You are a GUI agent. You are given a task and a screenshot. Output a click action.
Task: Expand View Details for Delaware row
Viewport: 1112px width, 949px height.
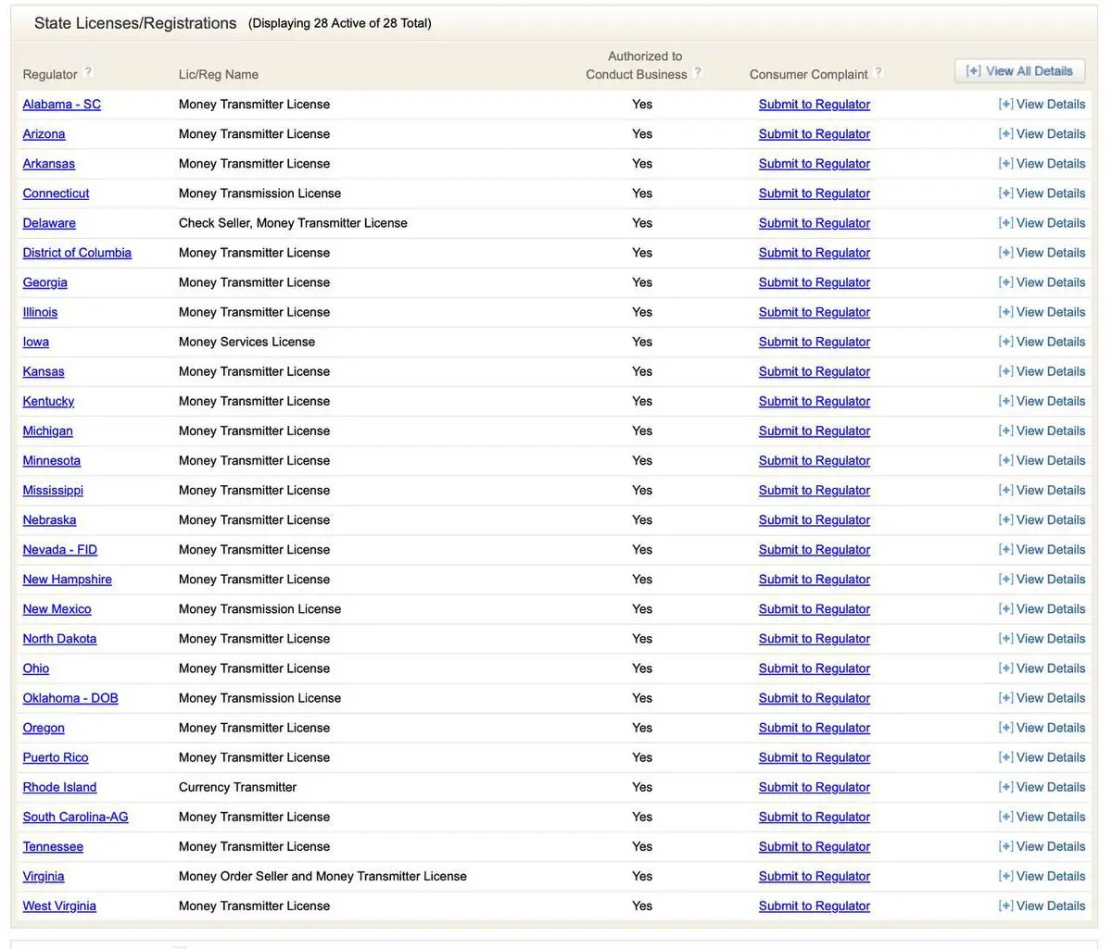coord(1042,223)
